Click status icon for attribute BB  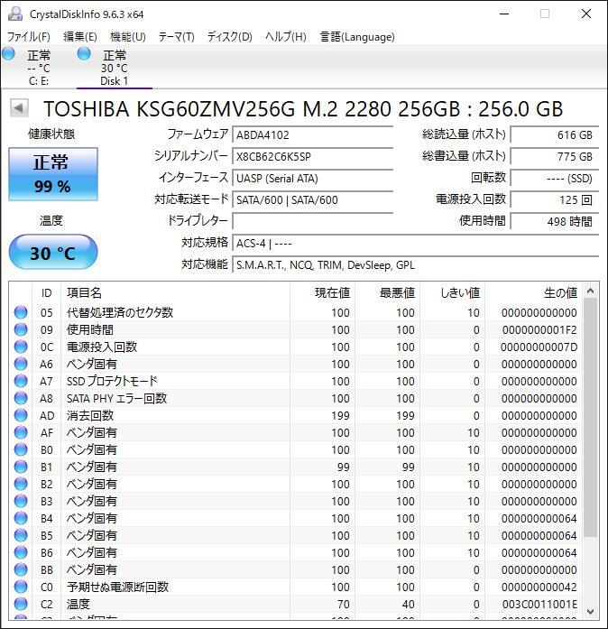tap(21, 569)
